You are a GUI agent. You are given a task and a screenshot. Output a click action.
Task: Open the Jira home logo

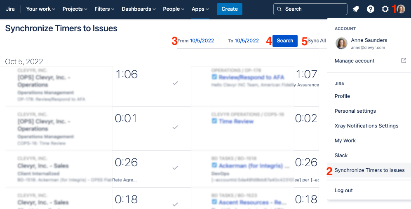coord(10,9)
